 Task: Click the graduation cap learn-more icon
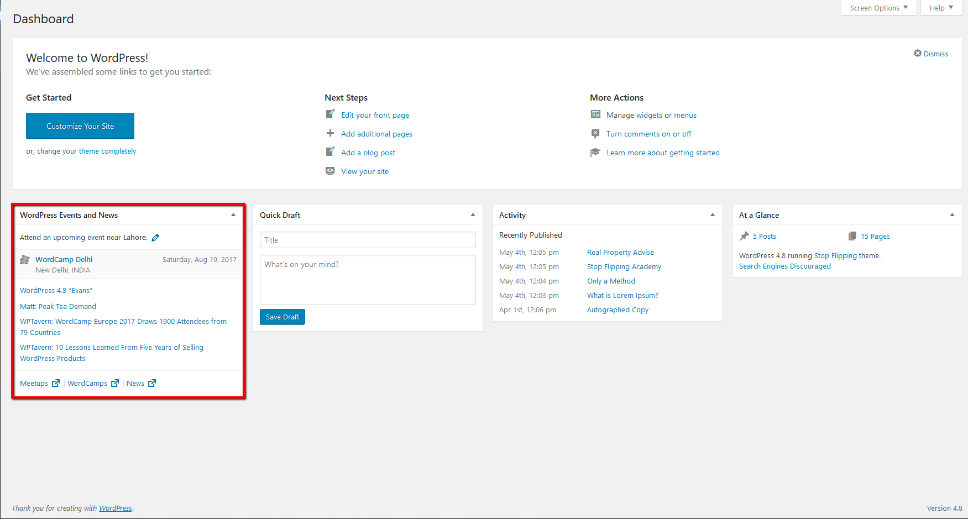595,152
